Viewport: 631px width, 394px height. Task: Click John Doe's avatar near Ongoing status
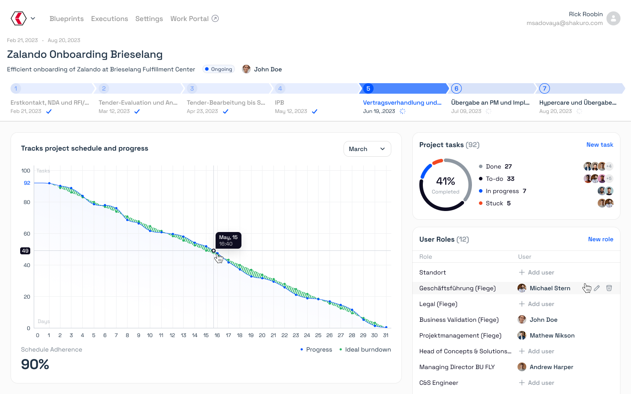coord(246,69)
